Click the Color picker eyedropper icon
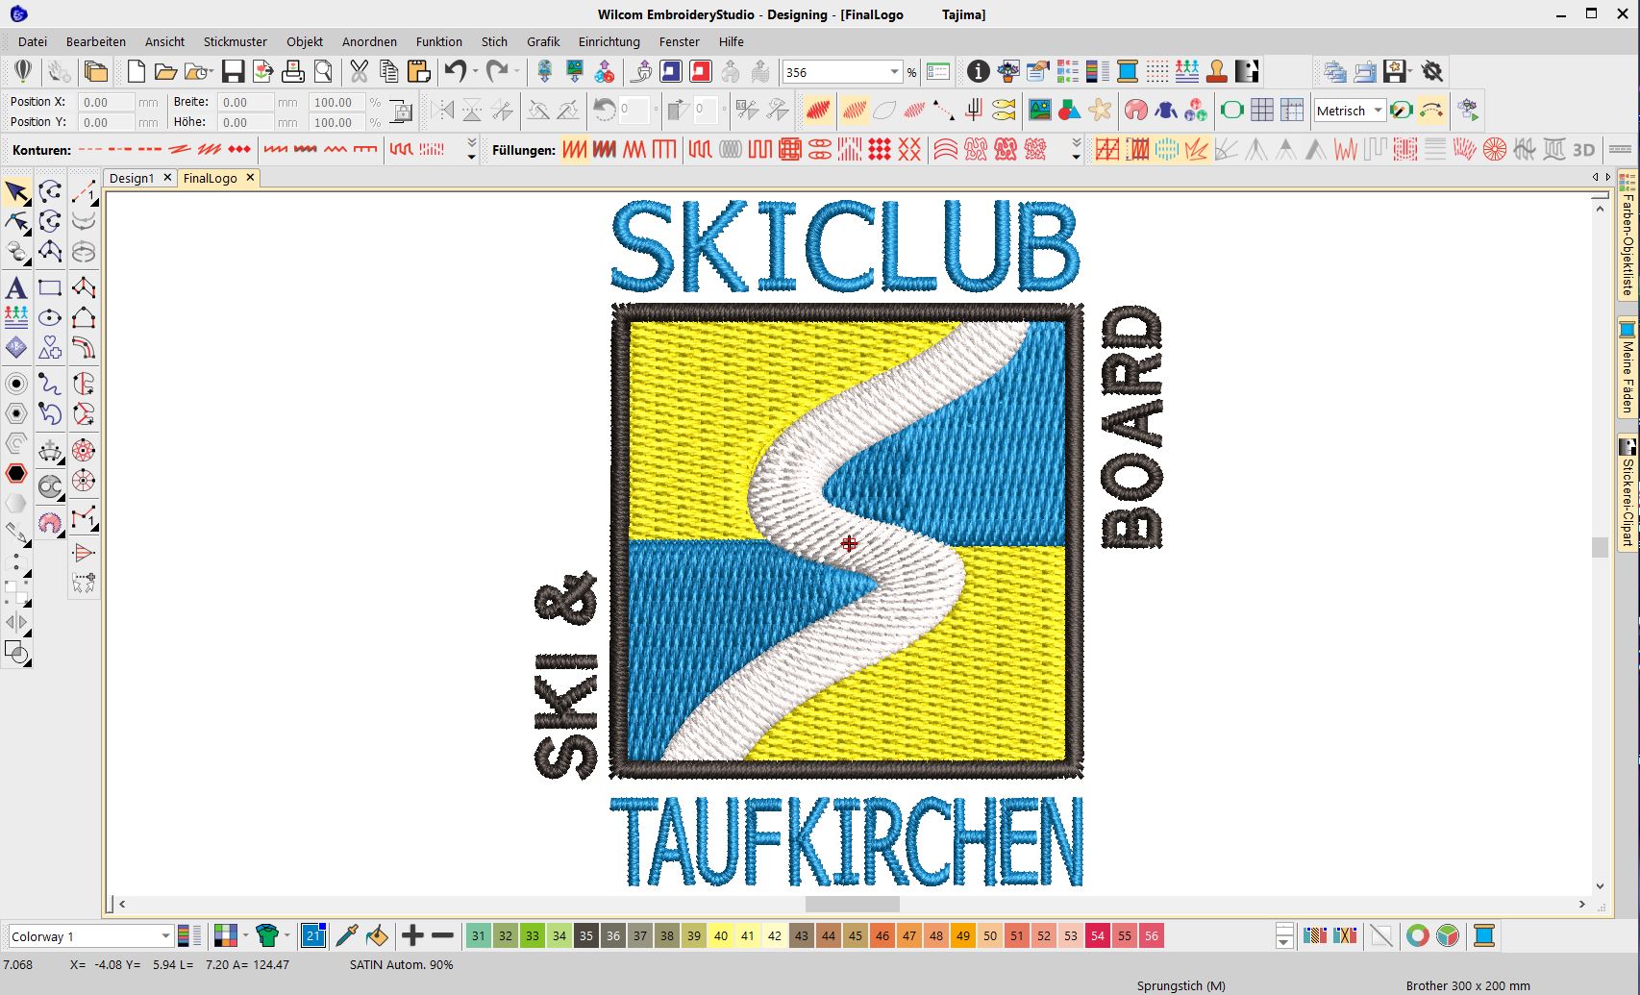The height and width of the screenshot is (995, 1640). click(x=347, y=935)
